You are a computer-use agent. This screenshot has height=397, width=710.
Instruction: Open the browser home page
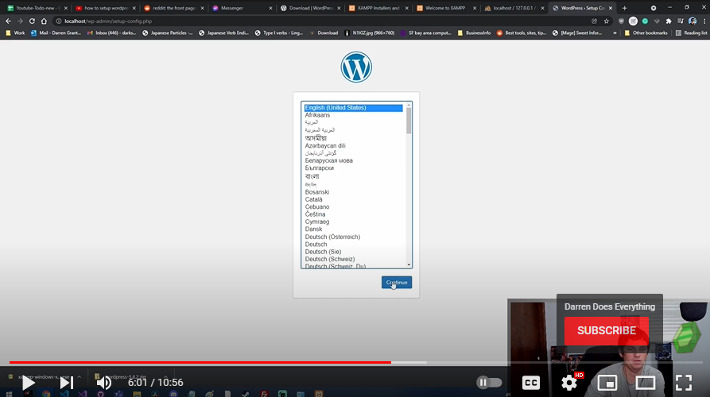[44, 21]
